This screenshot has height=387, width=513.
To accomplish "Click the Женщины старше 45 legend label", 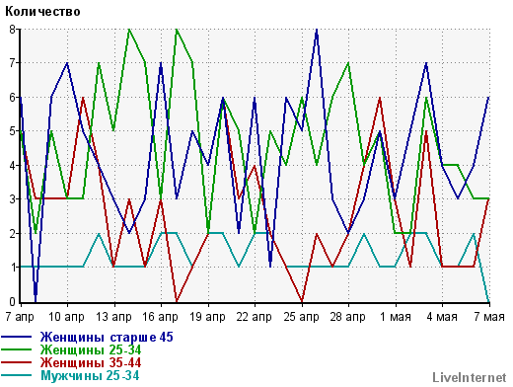I will pyautogui.click(x=107, y=338).
